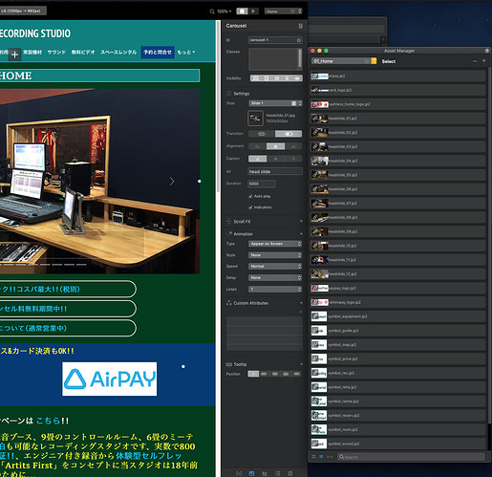Click the plus add-bric icon in the navbar

pos(14,54)
